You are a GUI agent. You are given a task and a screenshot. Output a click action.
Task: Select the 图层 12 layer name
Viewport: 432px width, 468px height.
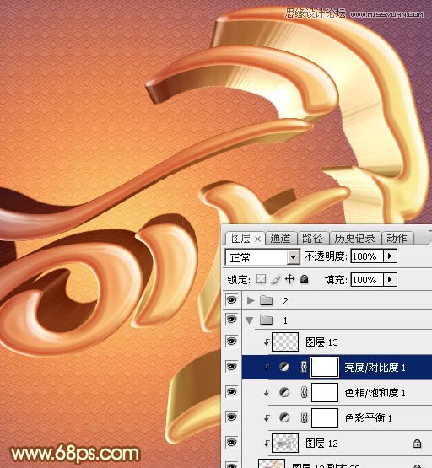pyautogui.click(x=321, y=444)
